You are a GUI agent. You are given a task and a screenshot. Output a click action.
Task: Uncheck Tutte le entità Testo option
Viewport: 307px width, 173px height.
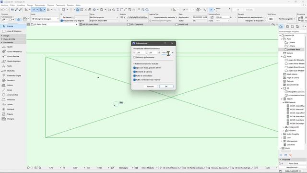pos(134,76)
